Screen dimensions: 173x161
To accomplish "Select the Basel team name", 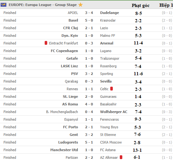I will (73, 20).
